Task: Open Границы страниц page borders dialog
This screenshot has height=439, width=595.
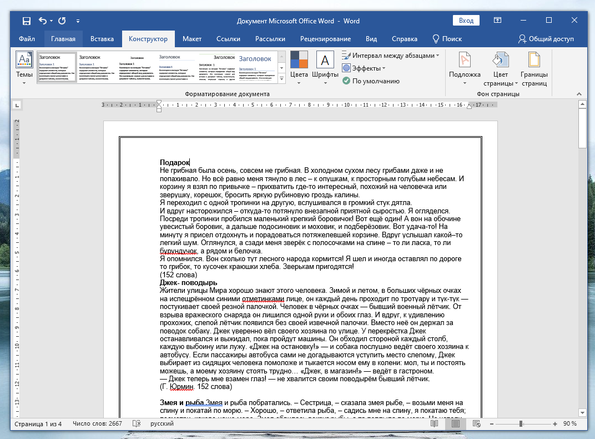Action: click(534, 69)
